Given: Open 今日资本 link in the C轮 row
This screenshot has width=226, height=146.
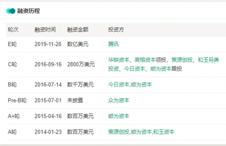Looking at the screenshot, I should point(135,69).
